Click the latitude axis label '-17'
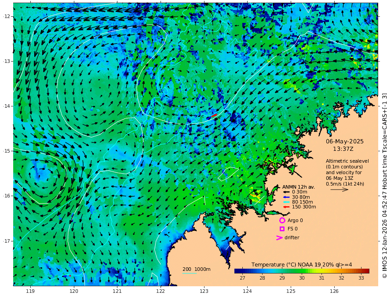 point(7,241)
